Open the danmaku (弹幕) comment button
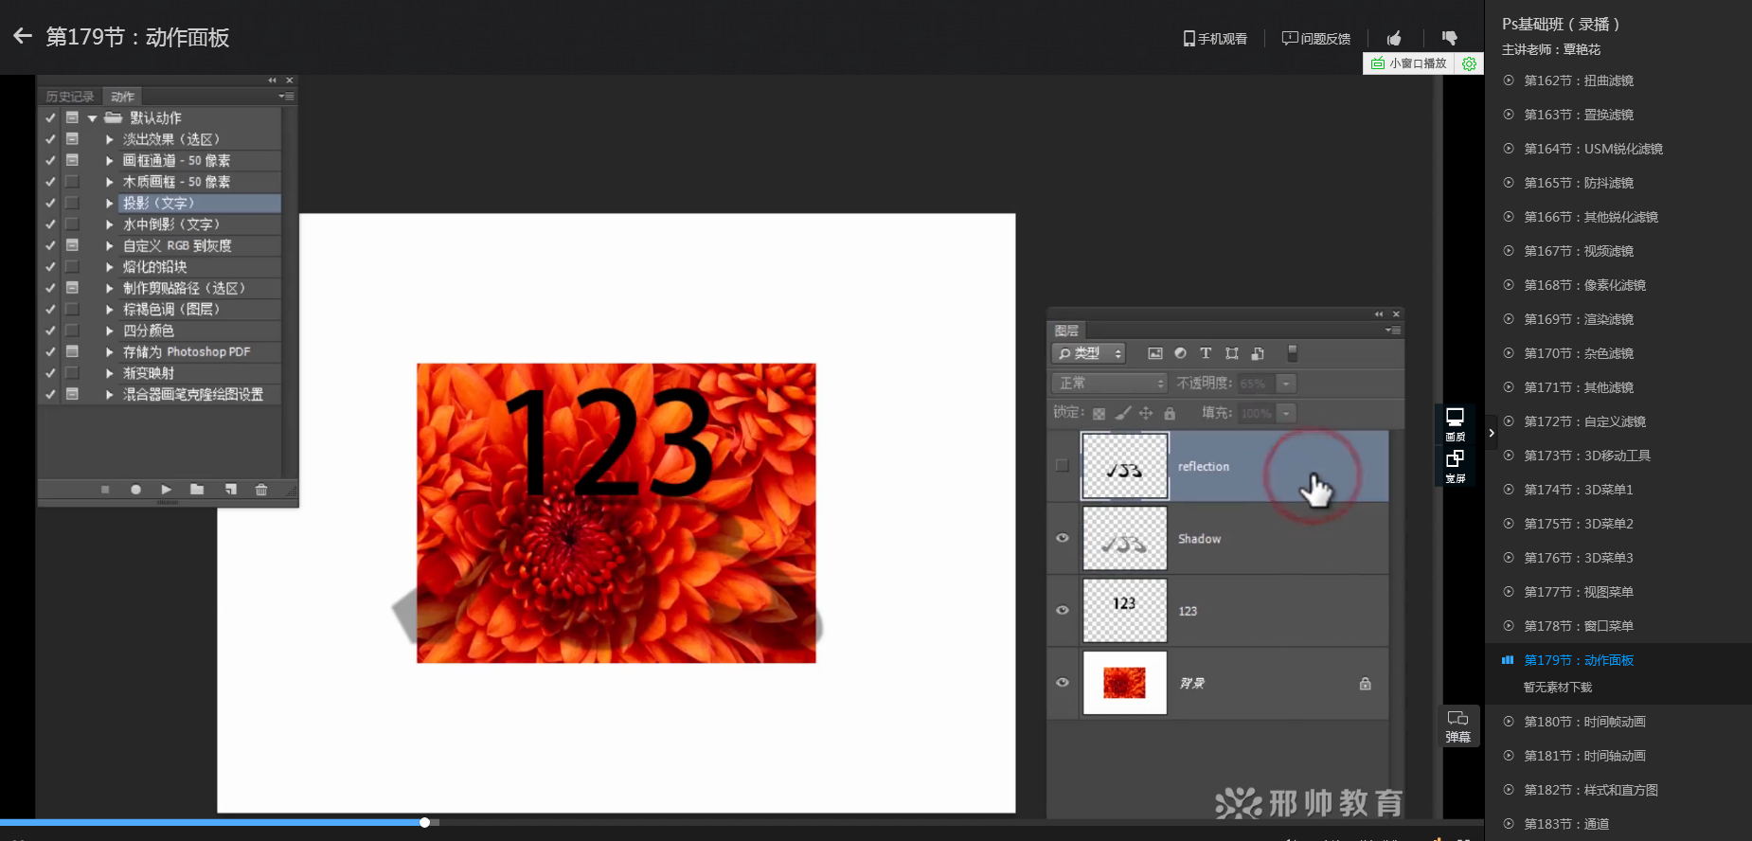 tap(1457, 726)
